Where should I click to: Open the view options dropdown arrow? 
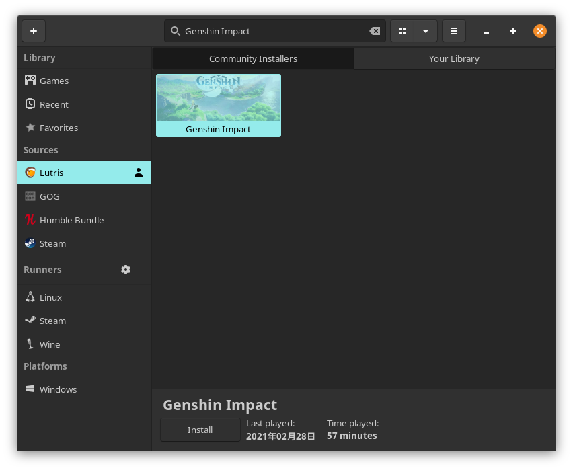(x=426, y=31)
